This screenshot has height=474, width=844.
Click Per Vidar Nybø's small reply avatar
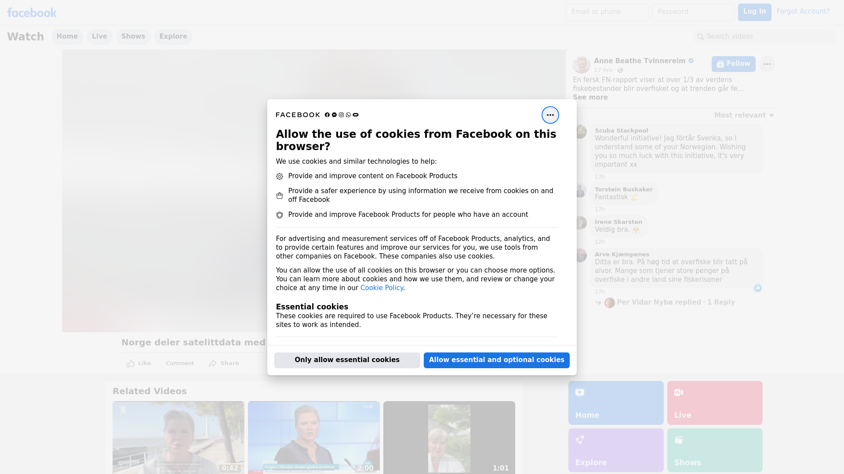[x=609, y=303]
